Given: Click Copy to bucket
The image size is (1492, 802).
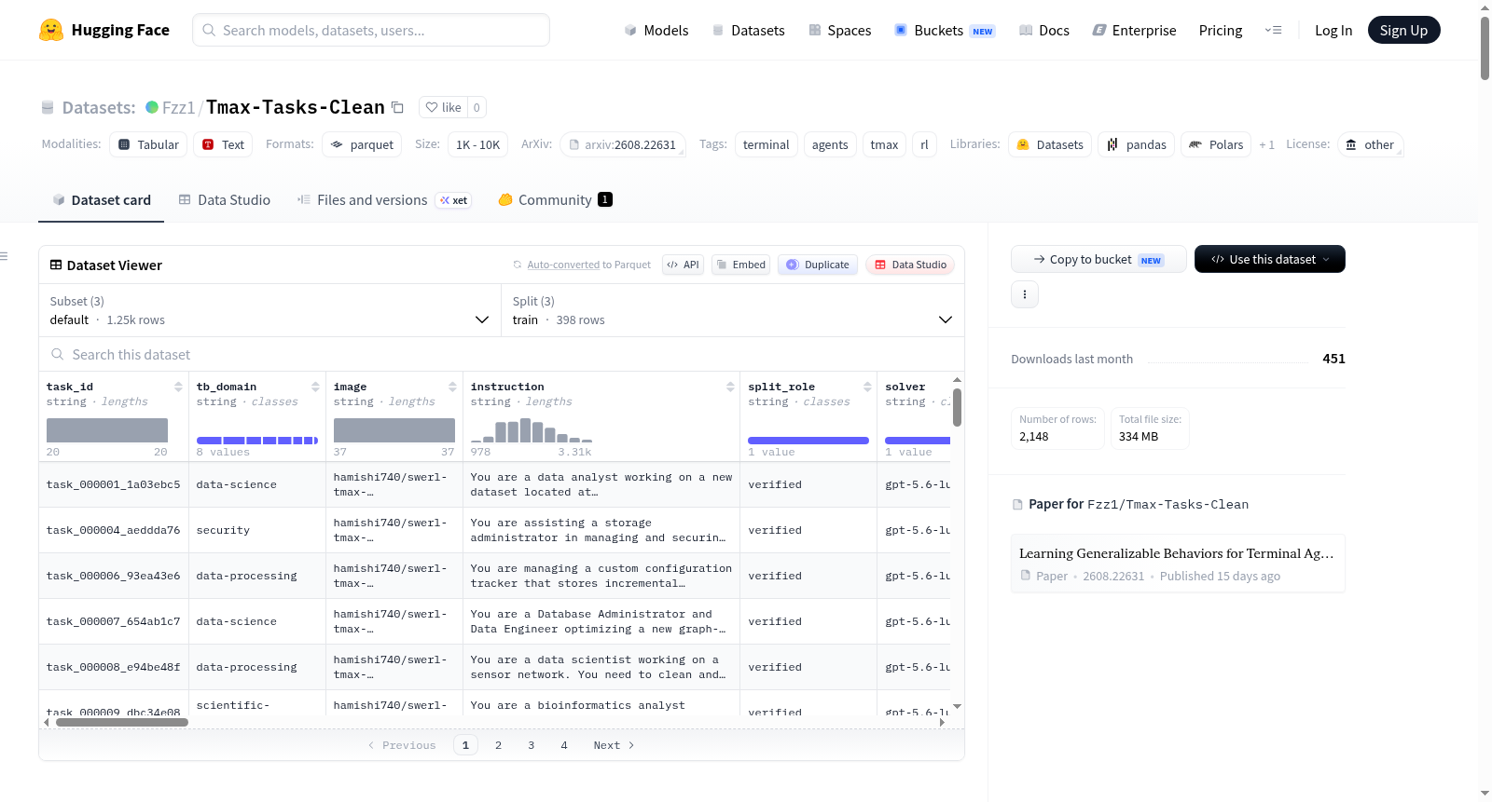Looking at the screenshot, I should click(1098, 259).
